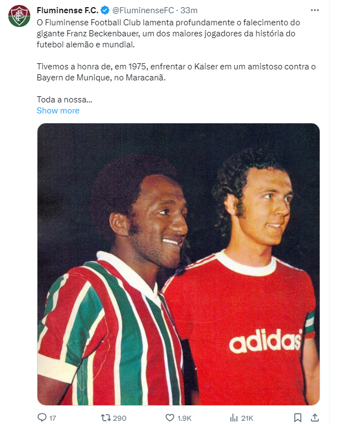
Task: Expand tweet text with Show more
Action: click(58, 111)
